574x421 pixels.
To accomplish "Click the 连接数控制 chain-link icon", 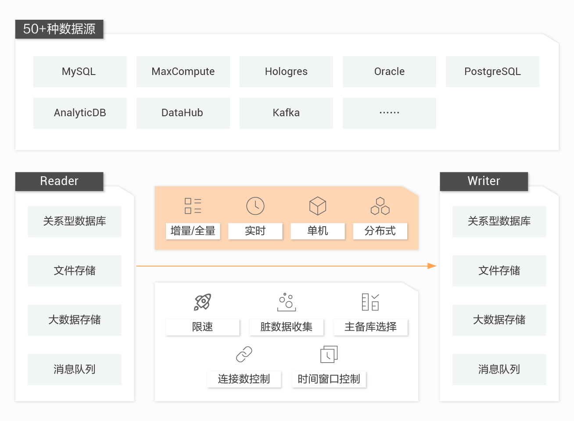I will tap(244, 354).
